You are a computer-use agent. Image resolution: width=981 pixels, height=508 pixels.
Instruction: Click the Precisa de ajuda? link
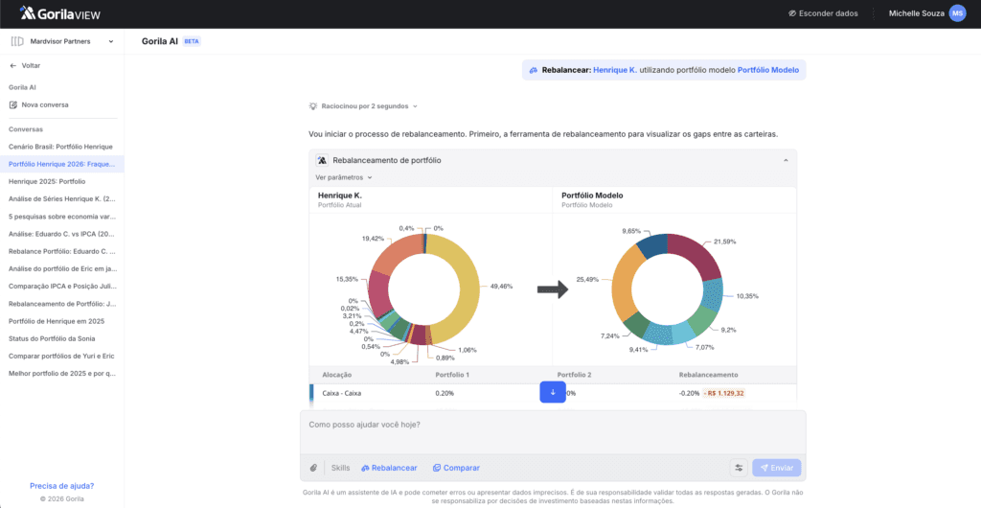(x=61, y=486)
